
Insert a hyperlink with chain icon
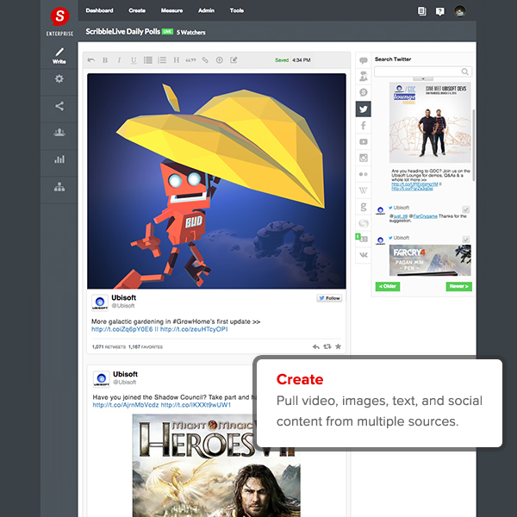(205, 60)
